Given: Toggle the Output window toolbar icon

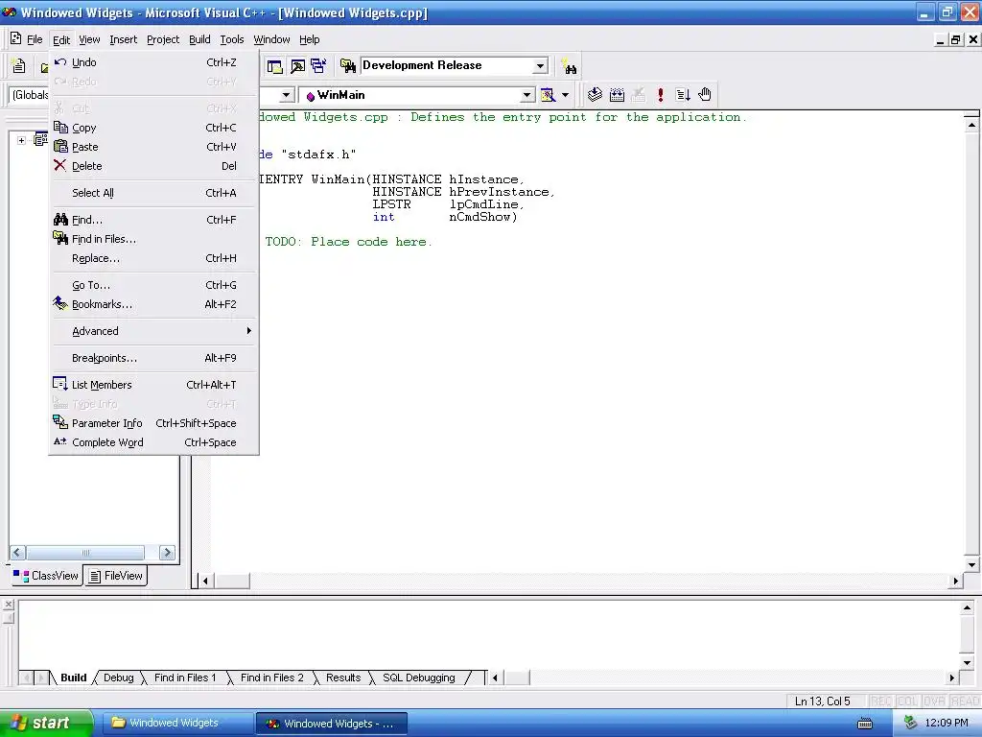Looking at the screenshot, I should 297,66.
